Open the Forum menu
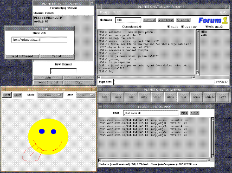This screenshot has height=173, width=232. (105, 13)
